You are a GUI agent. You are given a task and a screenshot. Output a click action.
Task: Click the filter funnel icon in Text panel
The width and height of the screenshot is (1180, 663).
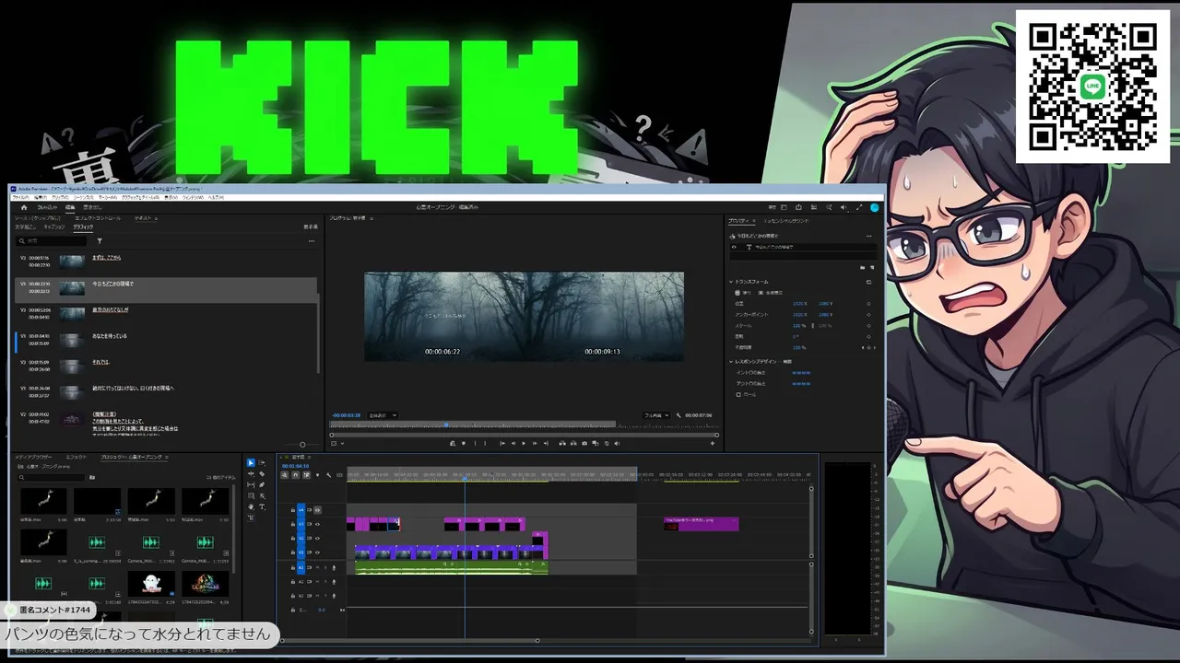pos(100,241)
